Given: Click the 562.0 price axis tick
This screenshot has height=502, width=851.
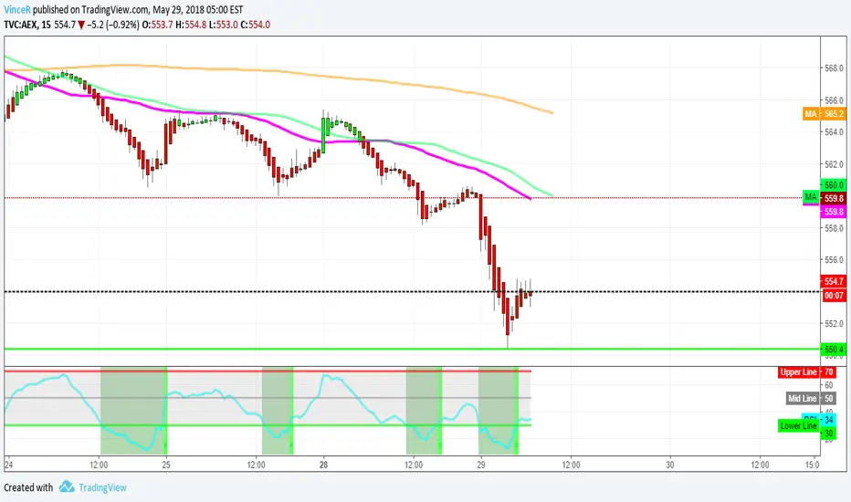Looking at the screenshot, I should pyautogui.click(x=835, y=164).
